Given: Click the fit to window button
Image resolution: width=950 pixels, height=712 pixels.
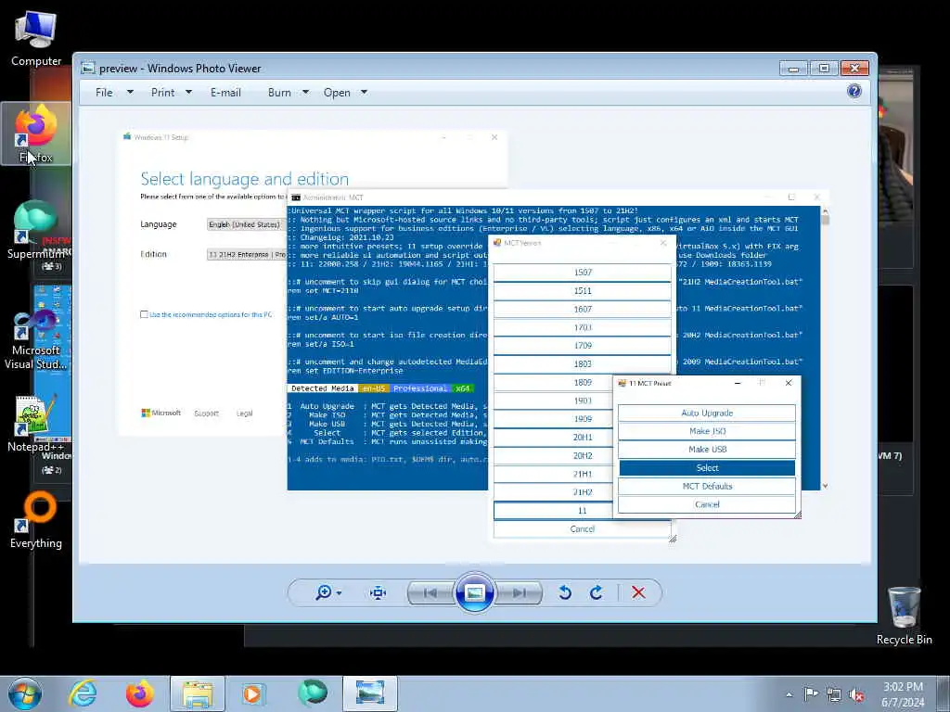Looking at the screenshot, I should (x=379, y=592).
